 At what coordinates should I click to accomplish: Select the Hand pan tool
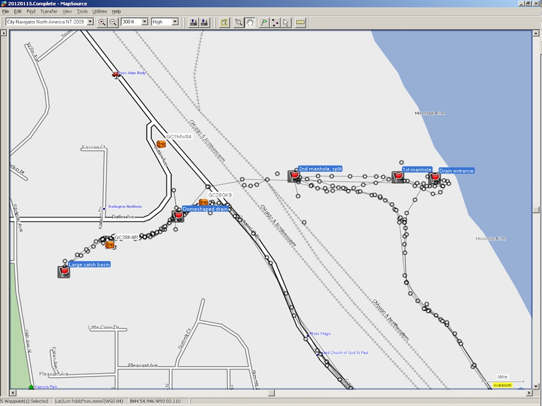click(x=250, y=22)
